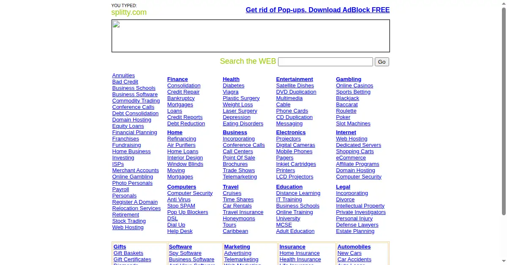The image size is (507, 265).
Task: Open the Finance category heading
Action: (177, 79)
